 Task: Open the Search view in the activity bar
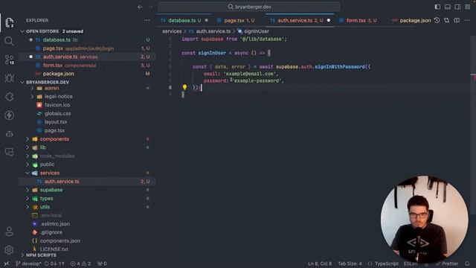point(9,41)
